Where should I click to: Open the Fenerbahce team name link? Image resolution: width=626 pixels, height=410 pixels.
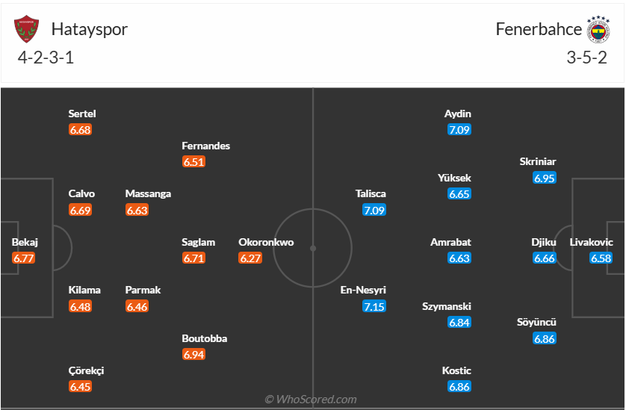coord(539,29)
